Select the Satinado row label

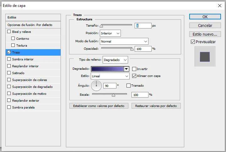coord(18,73)
